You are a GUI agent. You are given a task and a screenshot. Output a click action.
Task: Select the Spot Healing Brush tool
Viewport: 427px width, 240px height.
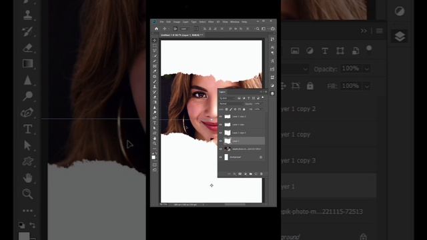pyautogui.click(x=154, y=76)
